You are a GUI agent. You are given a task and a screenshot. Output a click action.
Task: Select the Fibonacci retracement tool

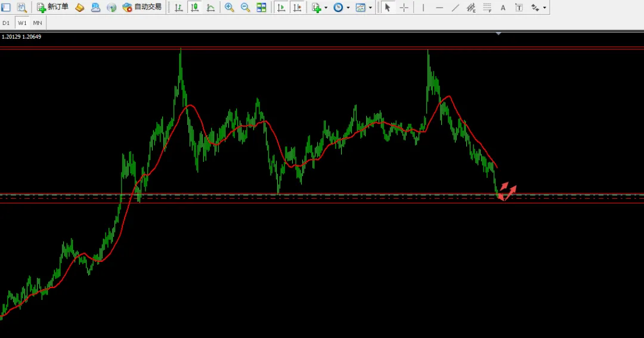tap(487, 7)
